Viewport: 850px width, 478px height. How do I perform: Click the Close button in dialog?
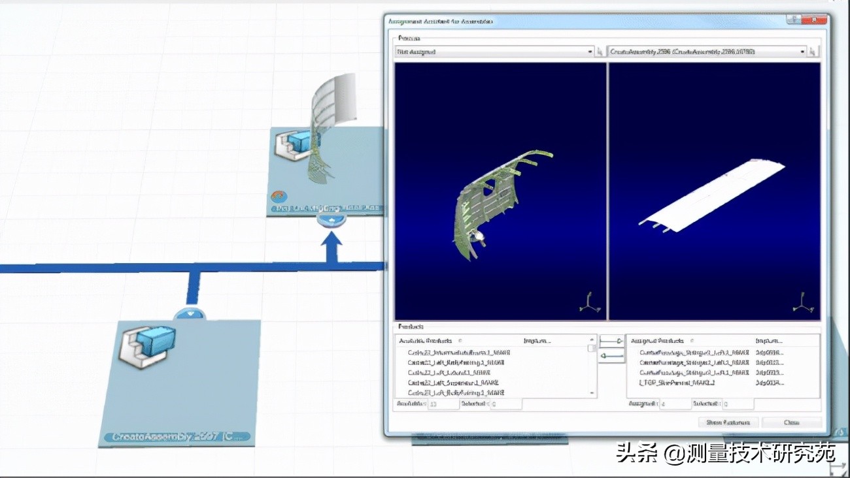(791, 422)
